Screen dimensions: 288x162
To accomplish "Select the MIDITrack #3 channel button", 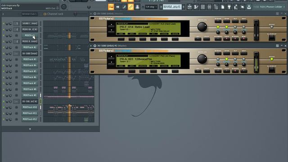I will click(30, 59).
